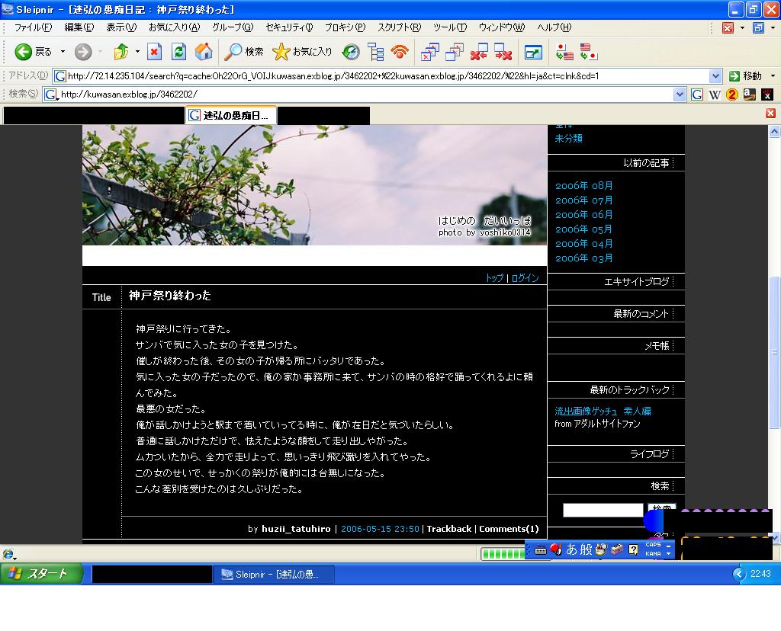Image resolution: width=781 pixels, height=631 pixels.
Task: Open the Back button history dropdown arrow
Action: (63, 52)
